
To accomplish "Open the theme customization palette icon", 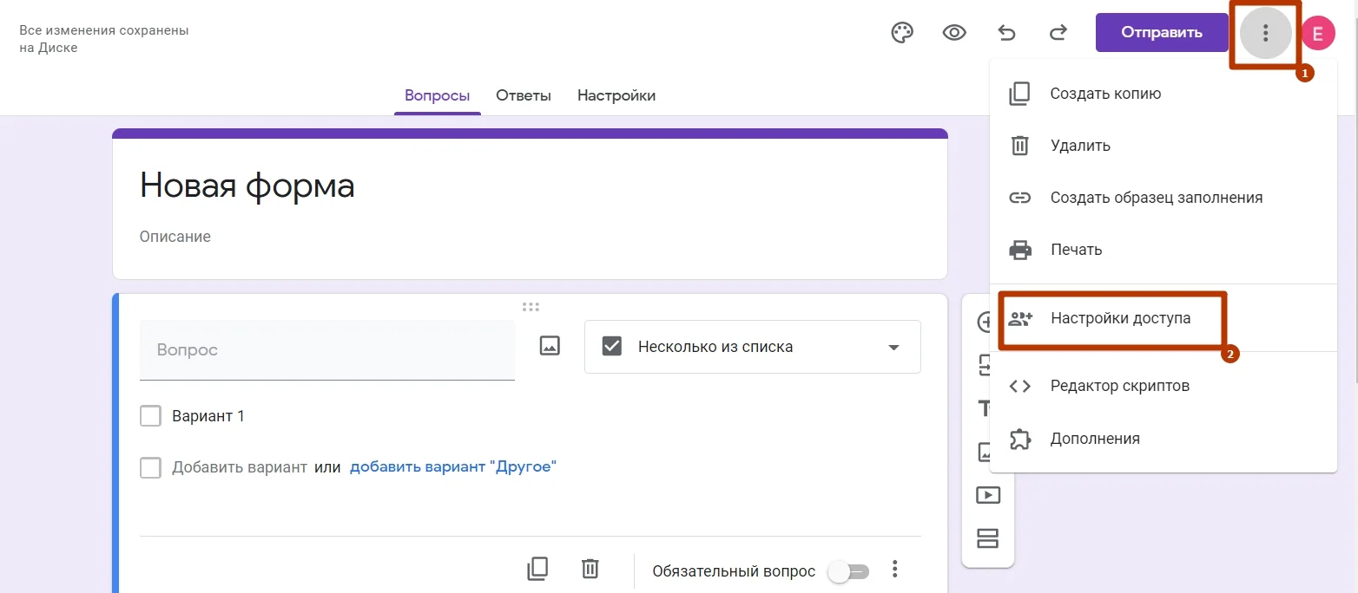I will pos(903,33).
